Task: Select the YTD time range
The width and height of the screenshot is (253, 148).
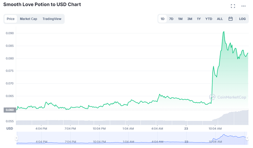Action: click(209, 19)
